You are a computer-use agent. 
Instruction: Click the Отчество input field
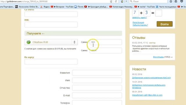(x=97, y=88)
